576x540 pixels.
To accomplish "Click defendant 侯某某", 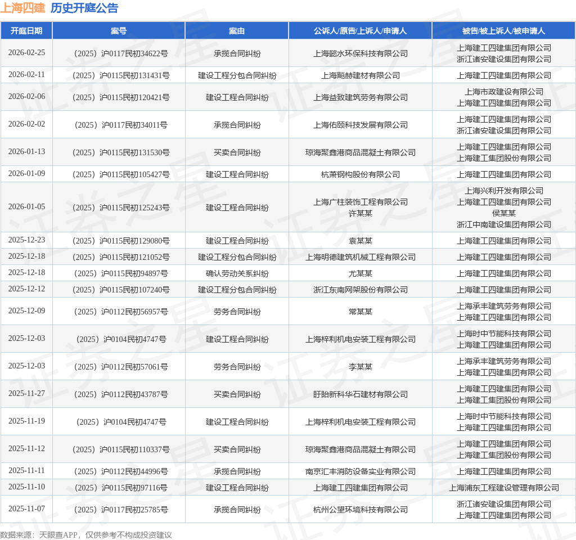I will pos(503,213).
